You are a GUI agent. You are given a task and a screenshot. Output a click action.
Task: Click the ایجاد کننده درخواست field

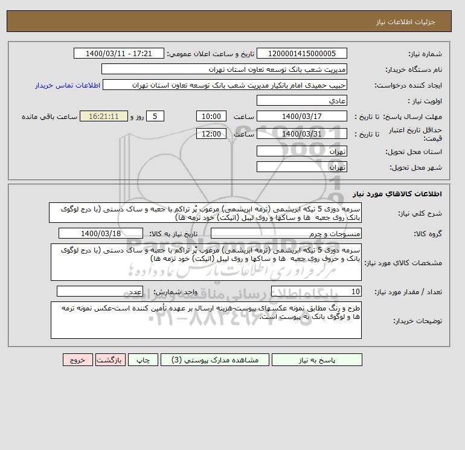click(225, 85)
